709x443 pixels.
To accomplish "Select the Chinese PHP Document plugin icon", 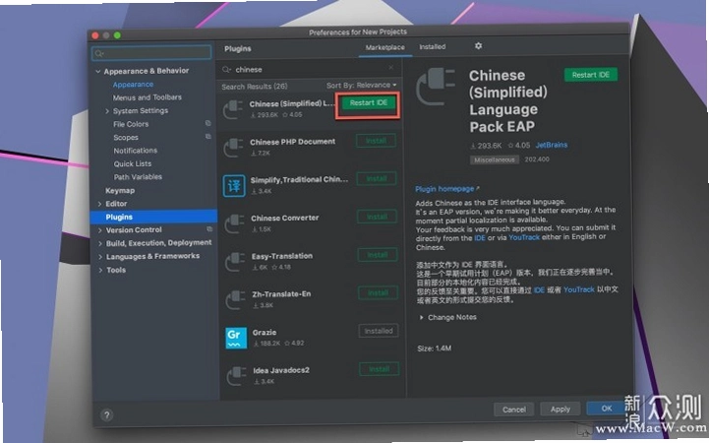I will pos(234,147).
